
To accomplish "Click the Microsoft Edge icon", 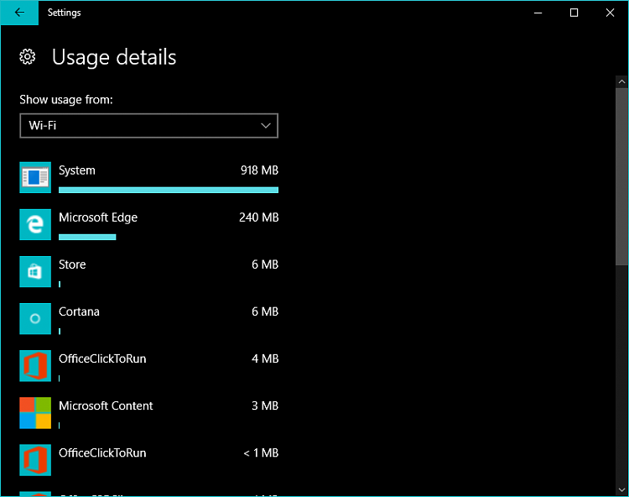I will pyautogui.click(x=35, y=224).
